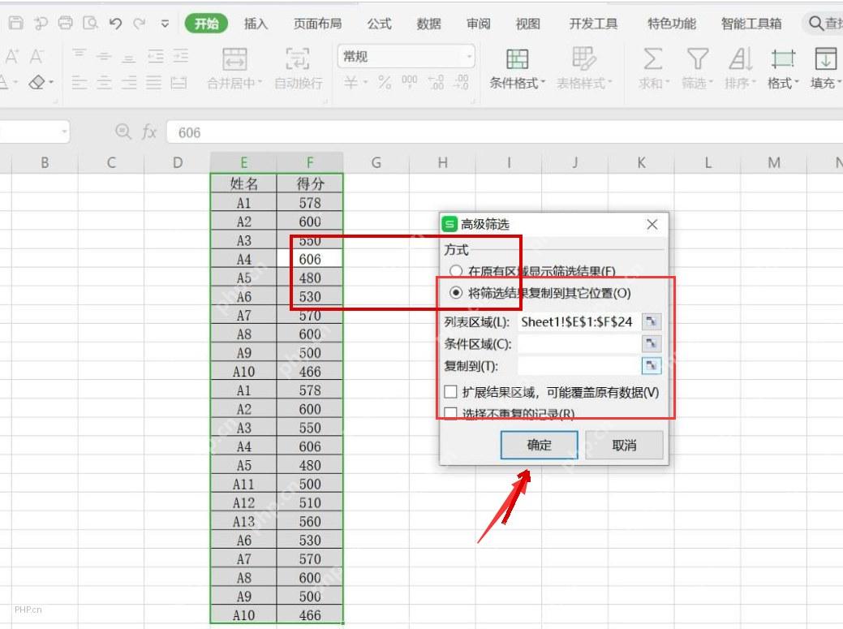Select 将筛选结果复制到其它位置 radio option
The height and width of the screenshot is (629, 843).
click(456, 292)
